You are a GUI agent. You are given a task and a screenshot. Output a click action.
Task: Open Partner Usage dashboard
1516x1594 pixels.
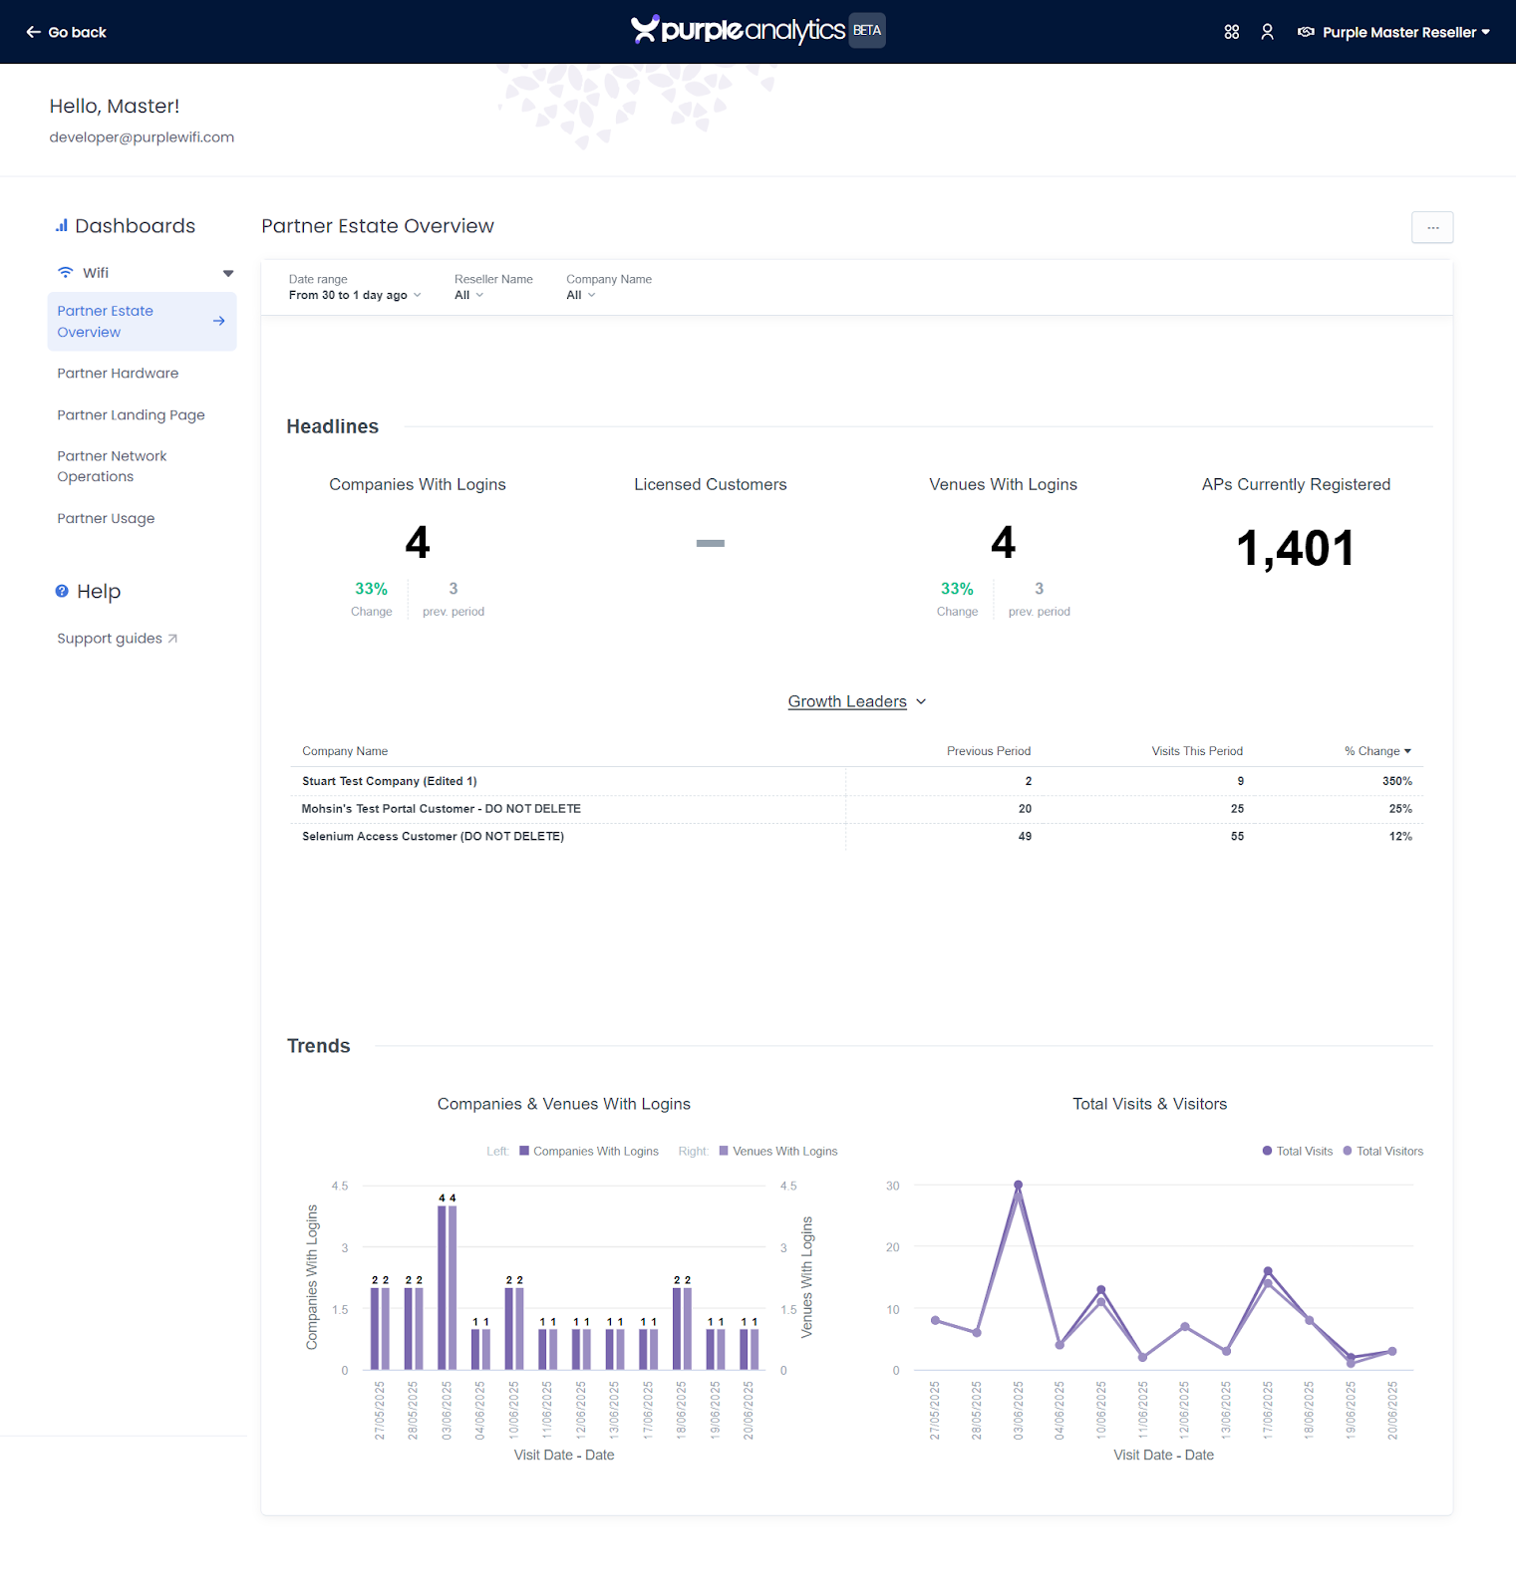click(106, 519)
